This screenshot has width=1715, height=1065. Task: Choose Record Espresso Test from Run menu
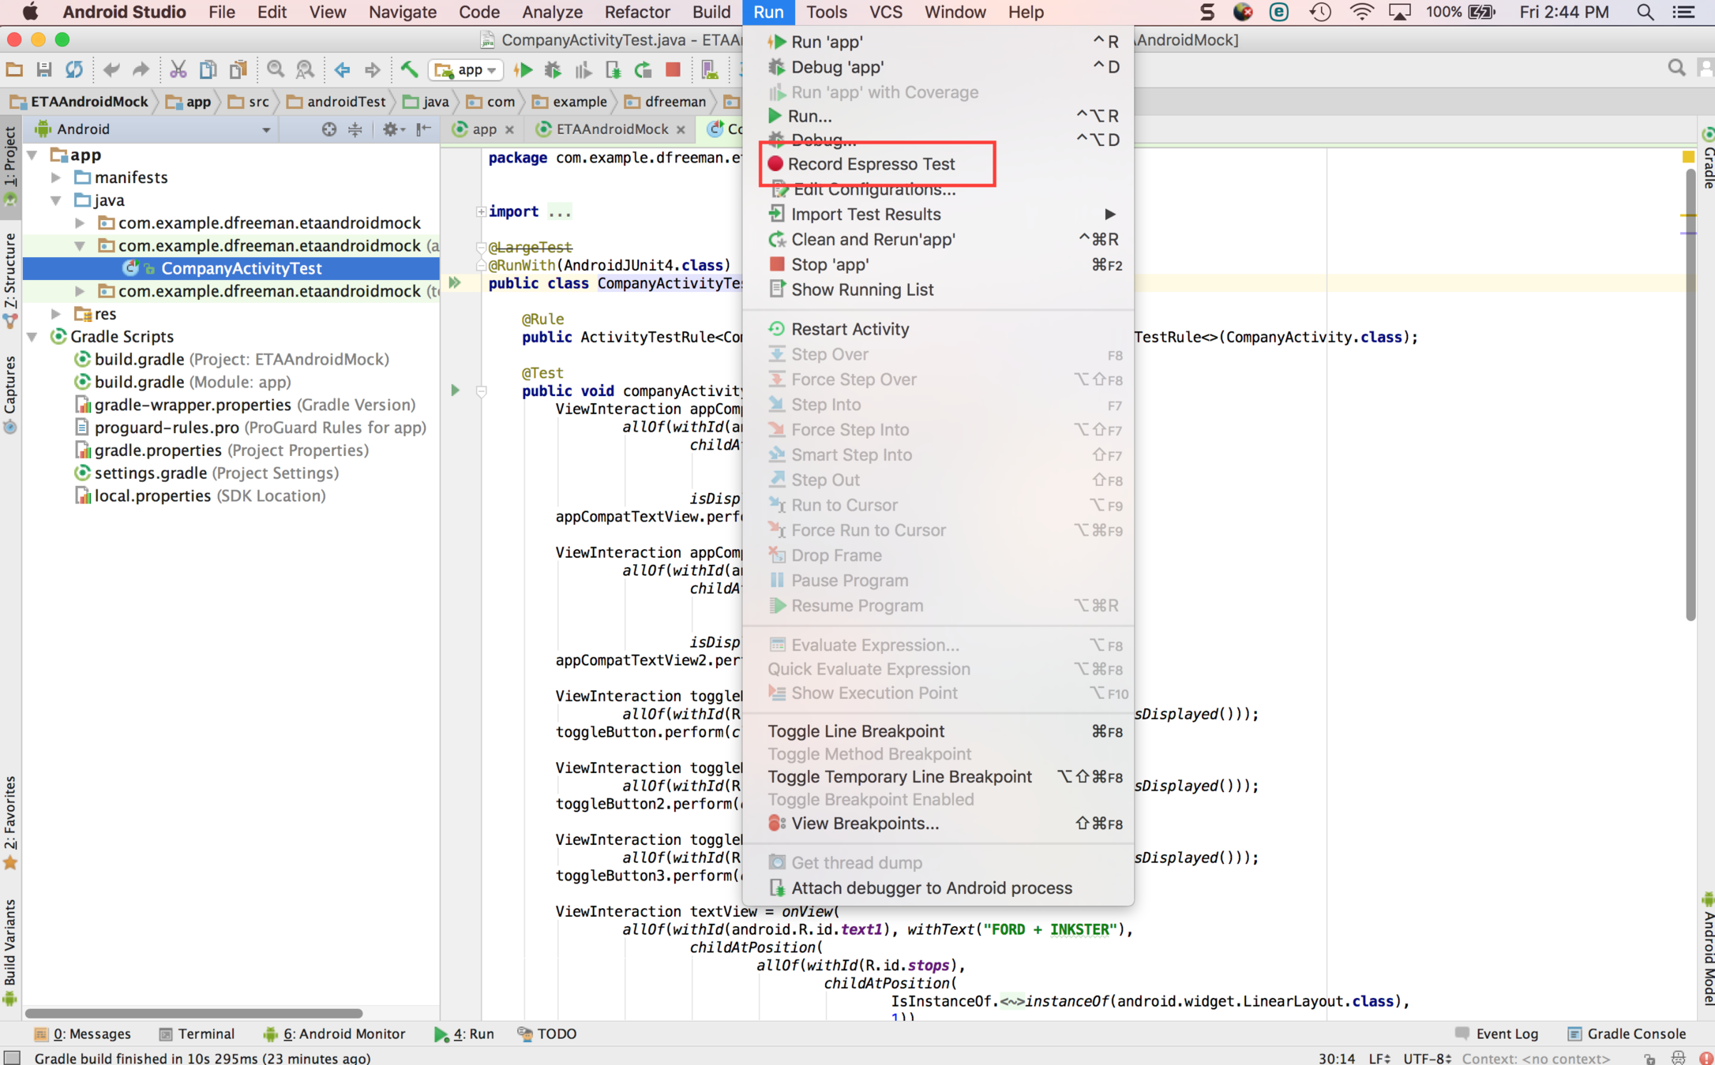(871, 164)
